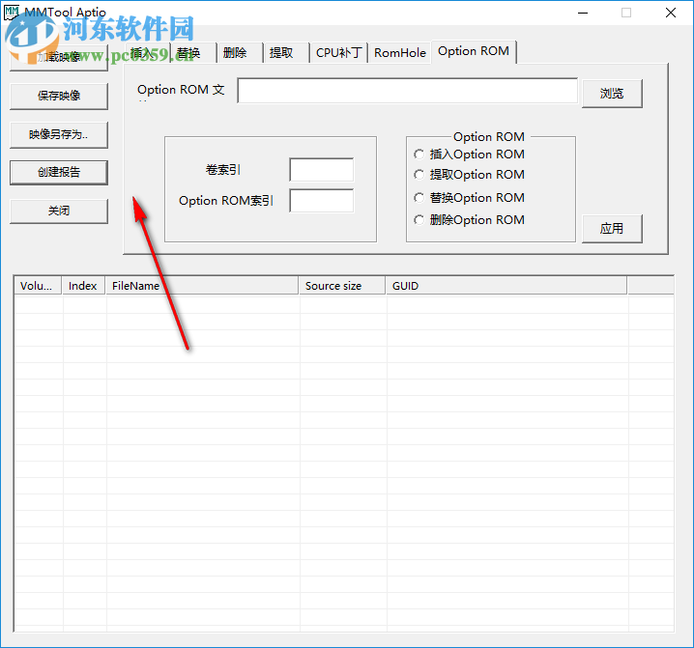Sort by the Source size column header
694x648 pixels.
click(342, 286)
